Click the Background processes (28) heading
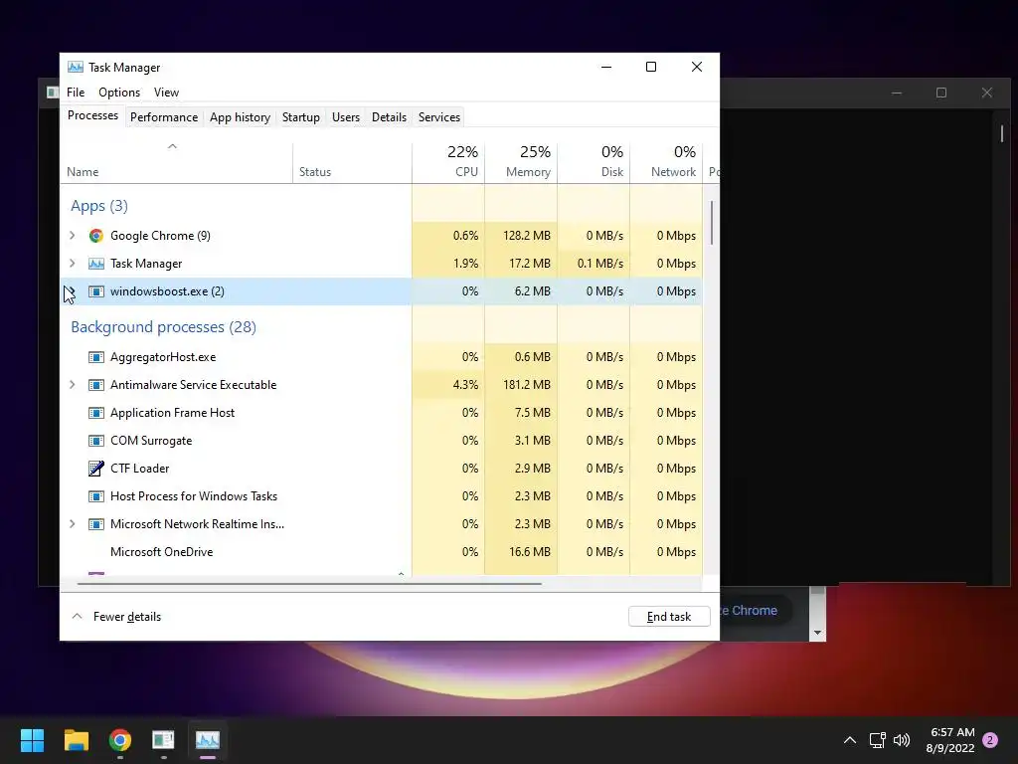 tap(164, 326)
